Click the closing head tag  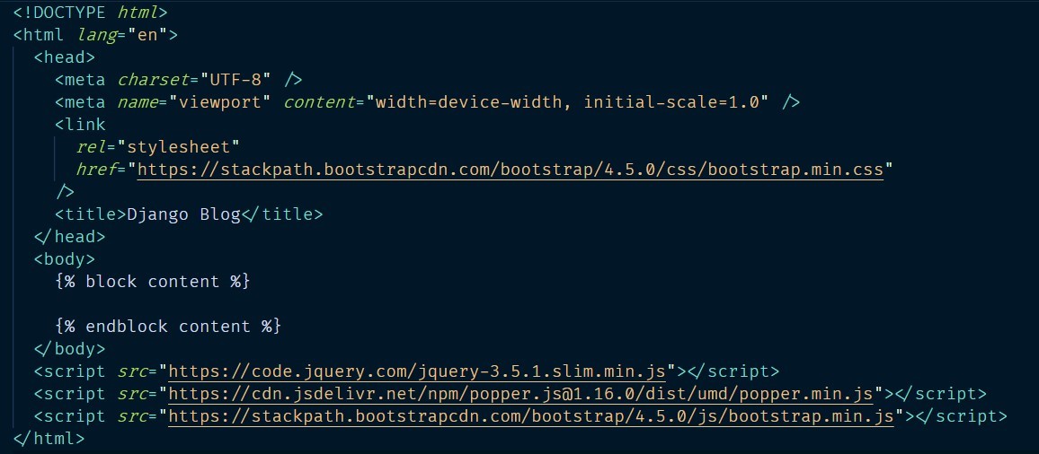coord(69,236)
